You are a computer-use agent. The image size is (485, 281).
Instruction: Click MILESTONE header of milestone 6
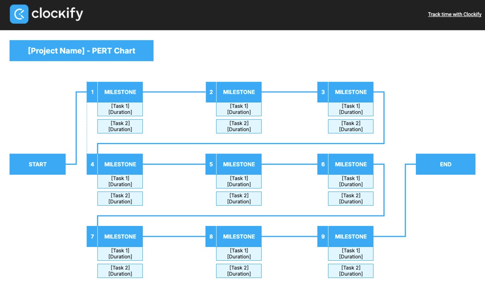[x=351, y=164]
